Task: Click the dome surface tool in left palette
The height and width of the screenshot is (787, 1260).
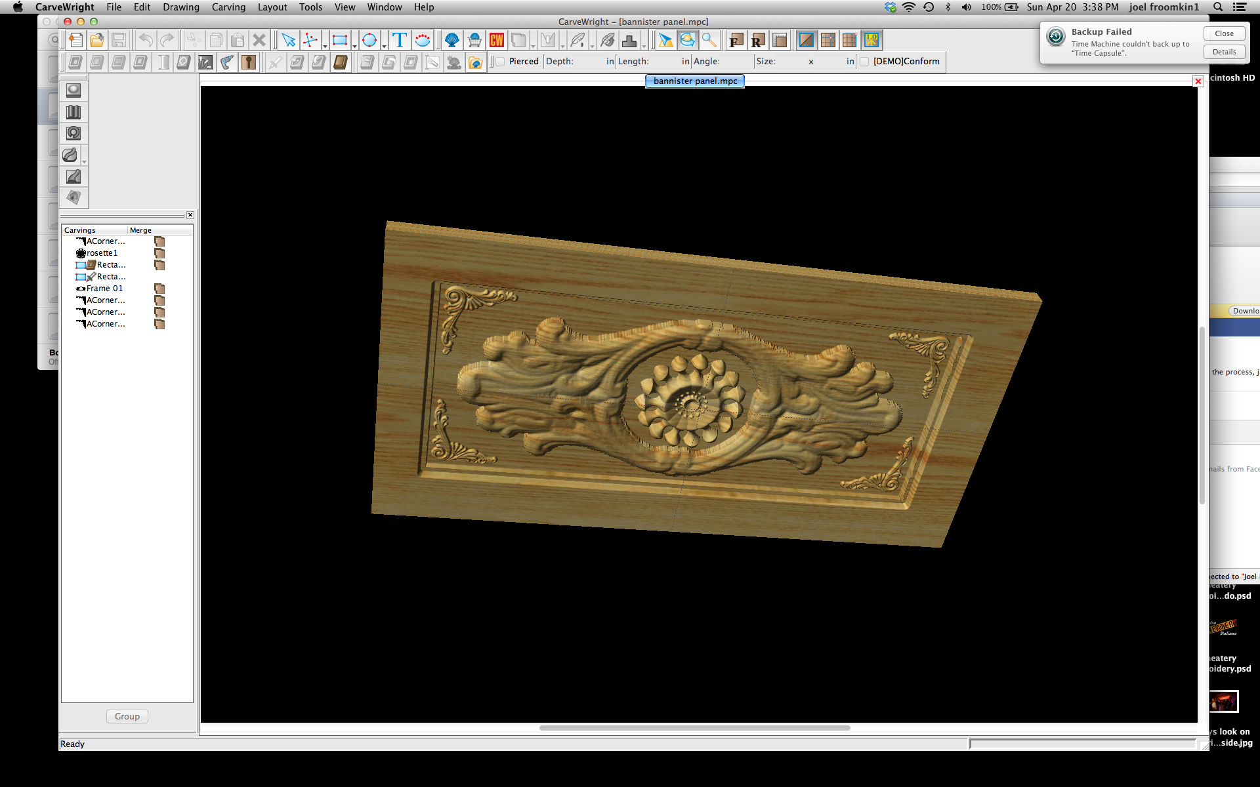Action: coord(73,91)
